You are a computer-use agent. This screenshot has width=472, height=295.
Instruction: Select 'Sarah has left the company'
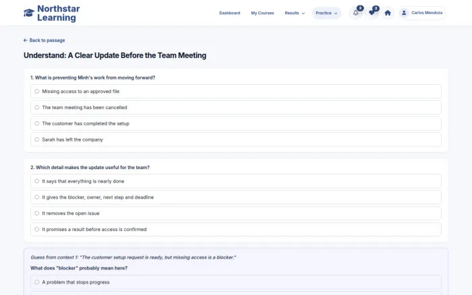[x=236, y=139]
